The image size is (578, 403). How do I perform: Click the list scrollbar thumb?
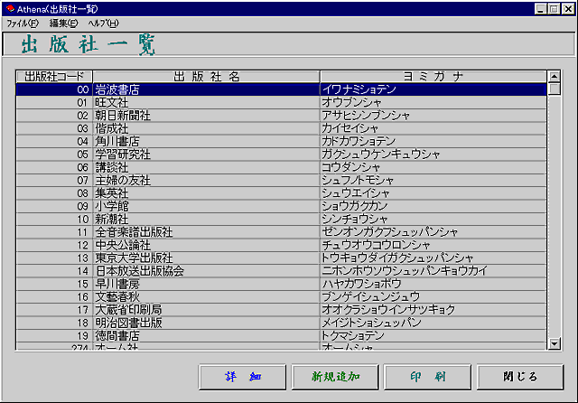(554, 89)
